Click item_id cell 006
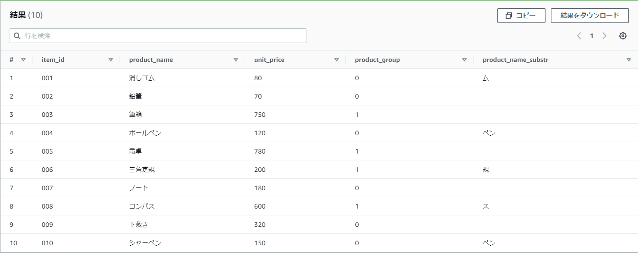The height and width of the screenshot is (253, 638). tap(47, 170)
